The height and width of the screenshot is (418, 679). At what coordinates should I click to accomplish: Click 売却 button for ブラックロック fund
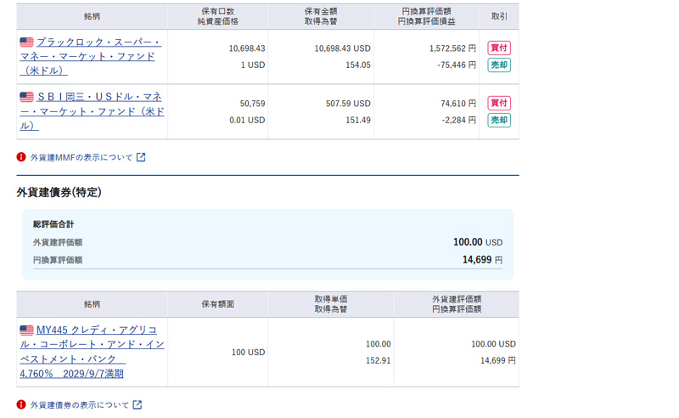(499, 65)
